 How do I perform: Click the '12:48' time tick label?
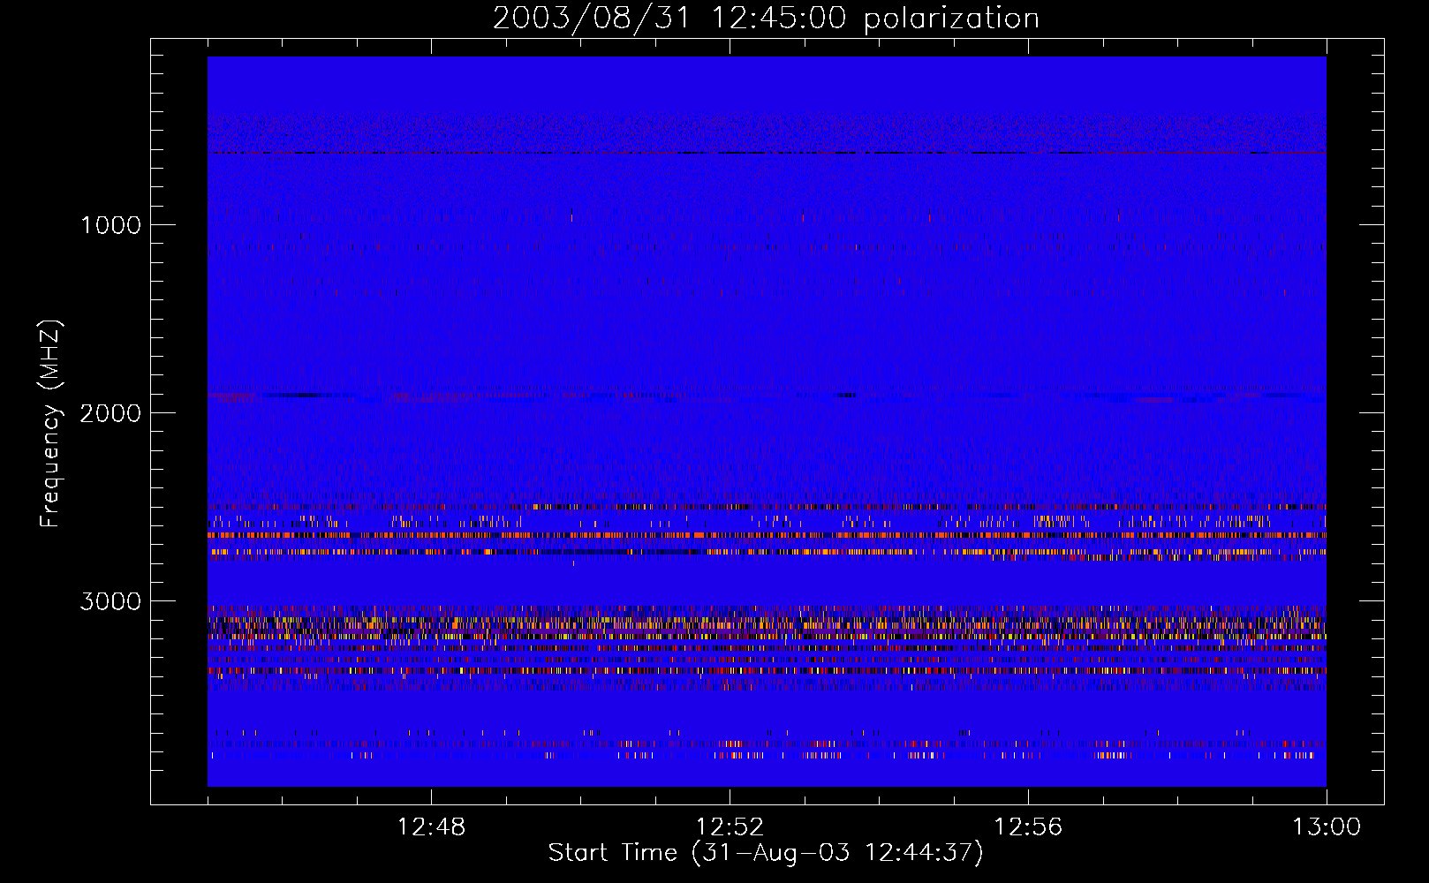point(431,827)
